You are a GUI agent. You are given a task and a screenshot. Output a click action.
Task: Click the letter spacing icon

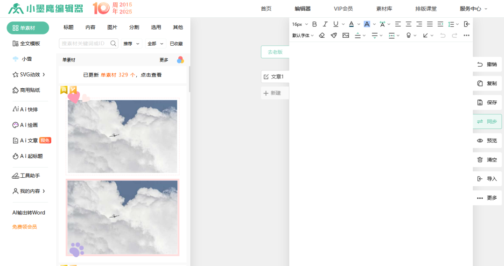coord(382,24)
